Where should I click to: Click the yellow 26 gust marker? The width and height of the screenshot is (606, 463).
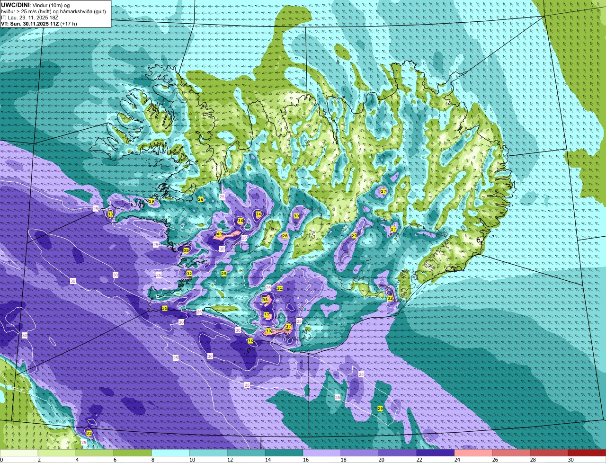coord(201,199)
